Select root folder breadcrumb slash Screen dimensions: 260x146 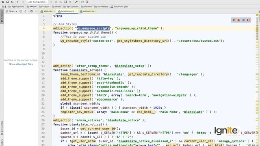click(x=4, y=6)
